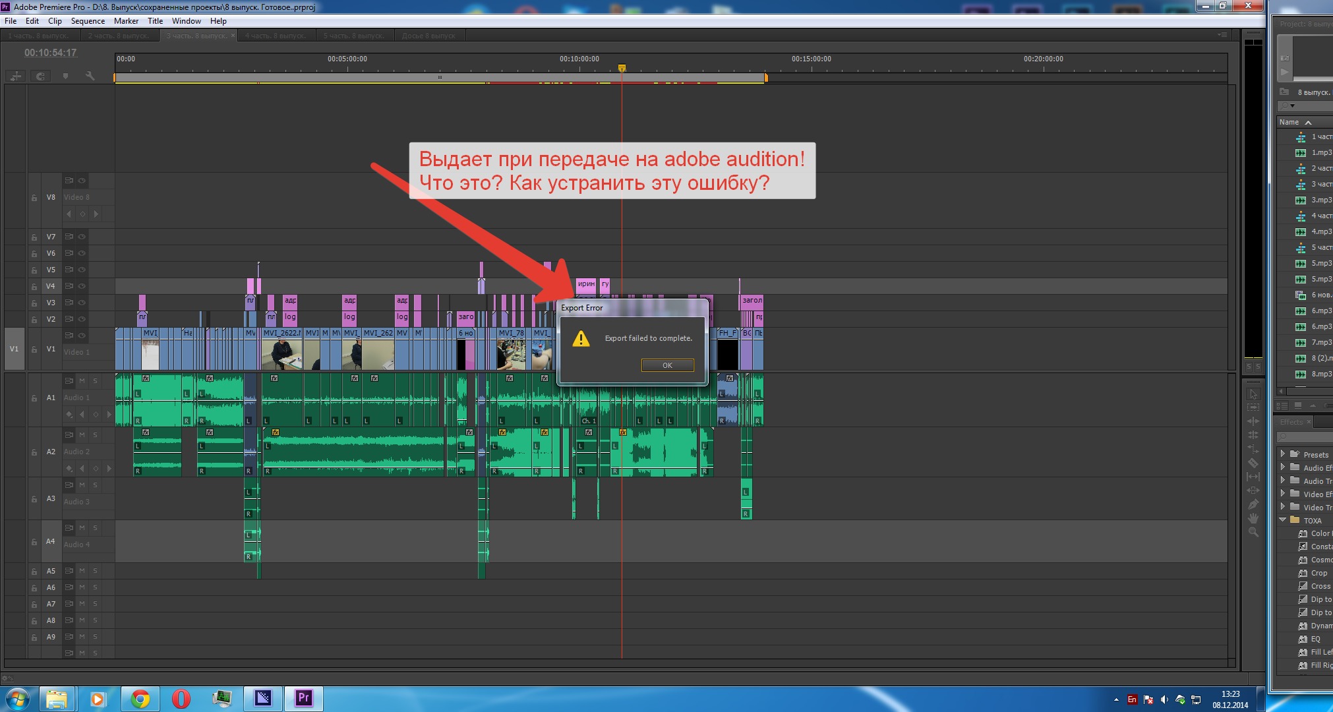Expand Audio Transitions folder
This screenshot has width=1333, height=712.
1282,481
